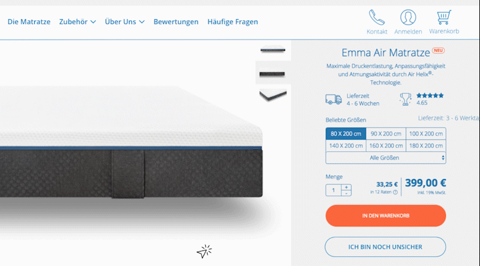Screen dimensions: 480x266
Task: Click the Anmelden user icon
Action: tap(408, 17)
